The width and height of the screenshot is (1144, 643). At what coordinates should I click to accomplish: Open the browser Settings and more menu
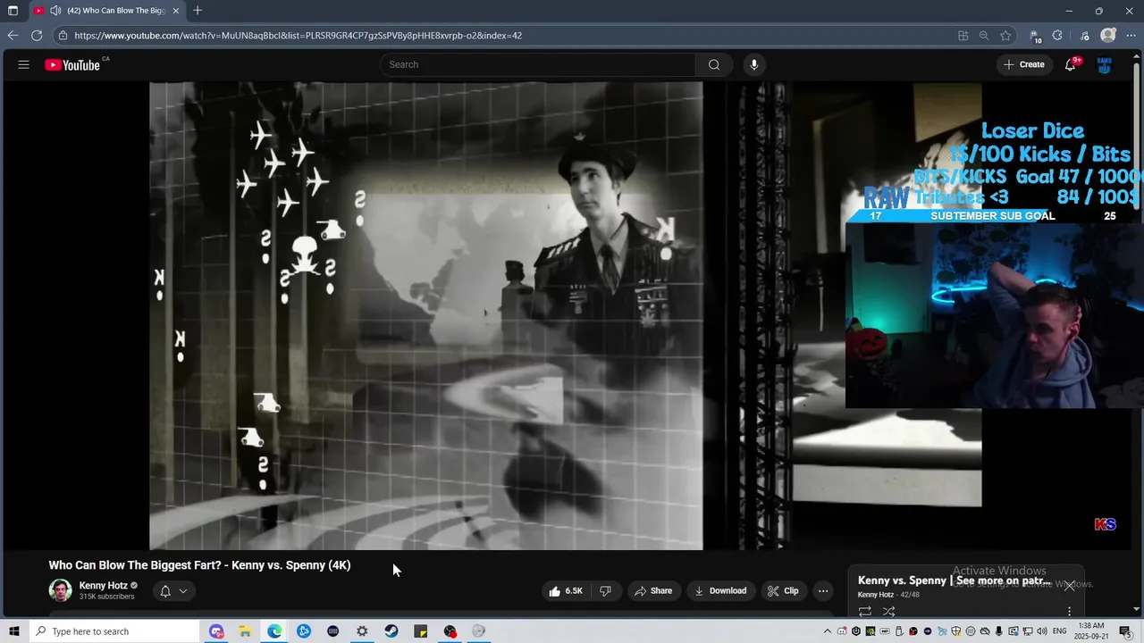click(1131, 36)
